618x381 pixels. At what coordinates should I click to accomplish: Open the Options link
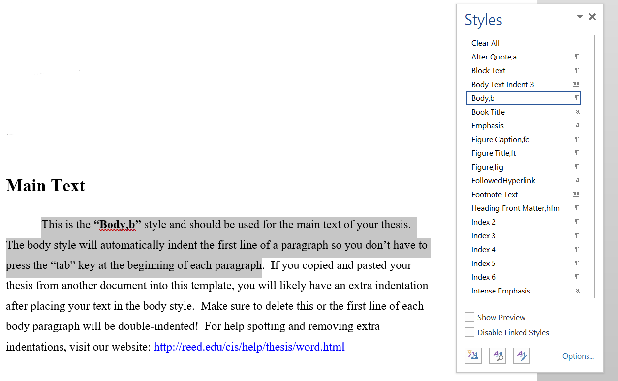coord(578,356)
